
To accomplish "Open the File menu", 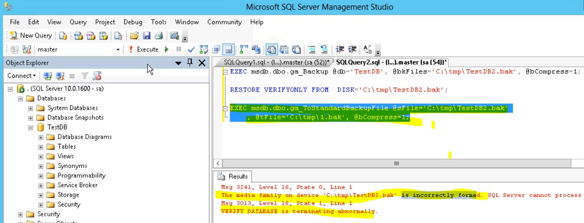I will coord(14,22).
